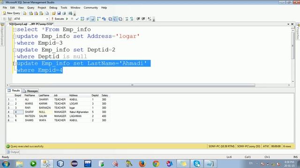Collapse the select *From Emp_info statement

(15, 30)
